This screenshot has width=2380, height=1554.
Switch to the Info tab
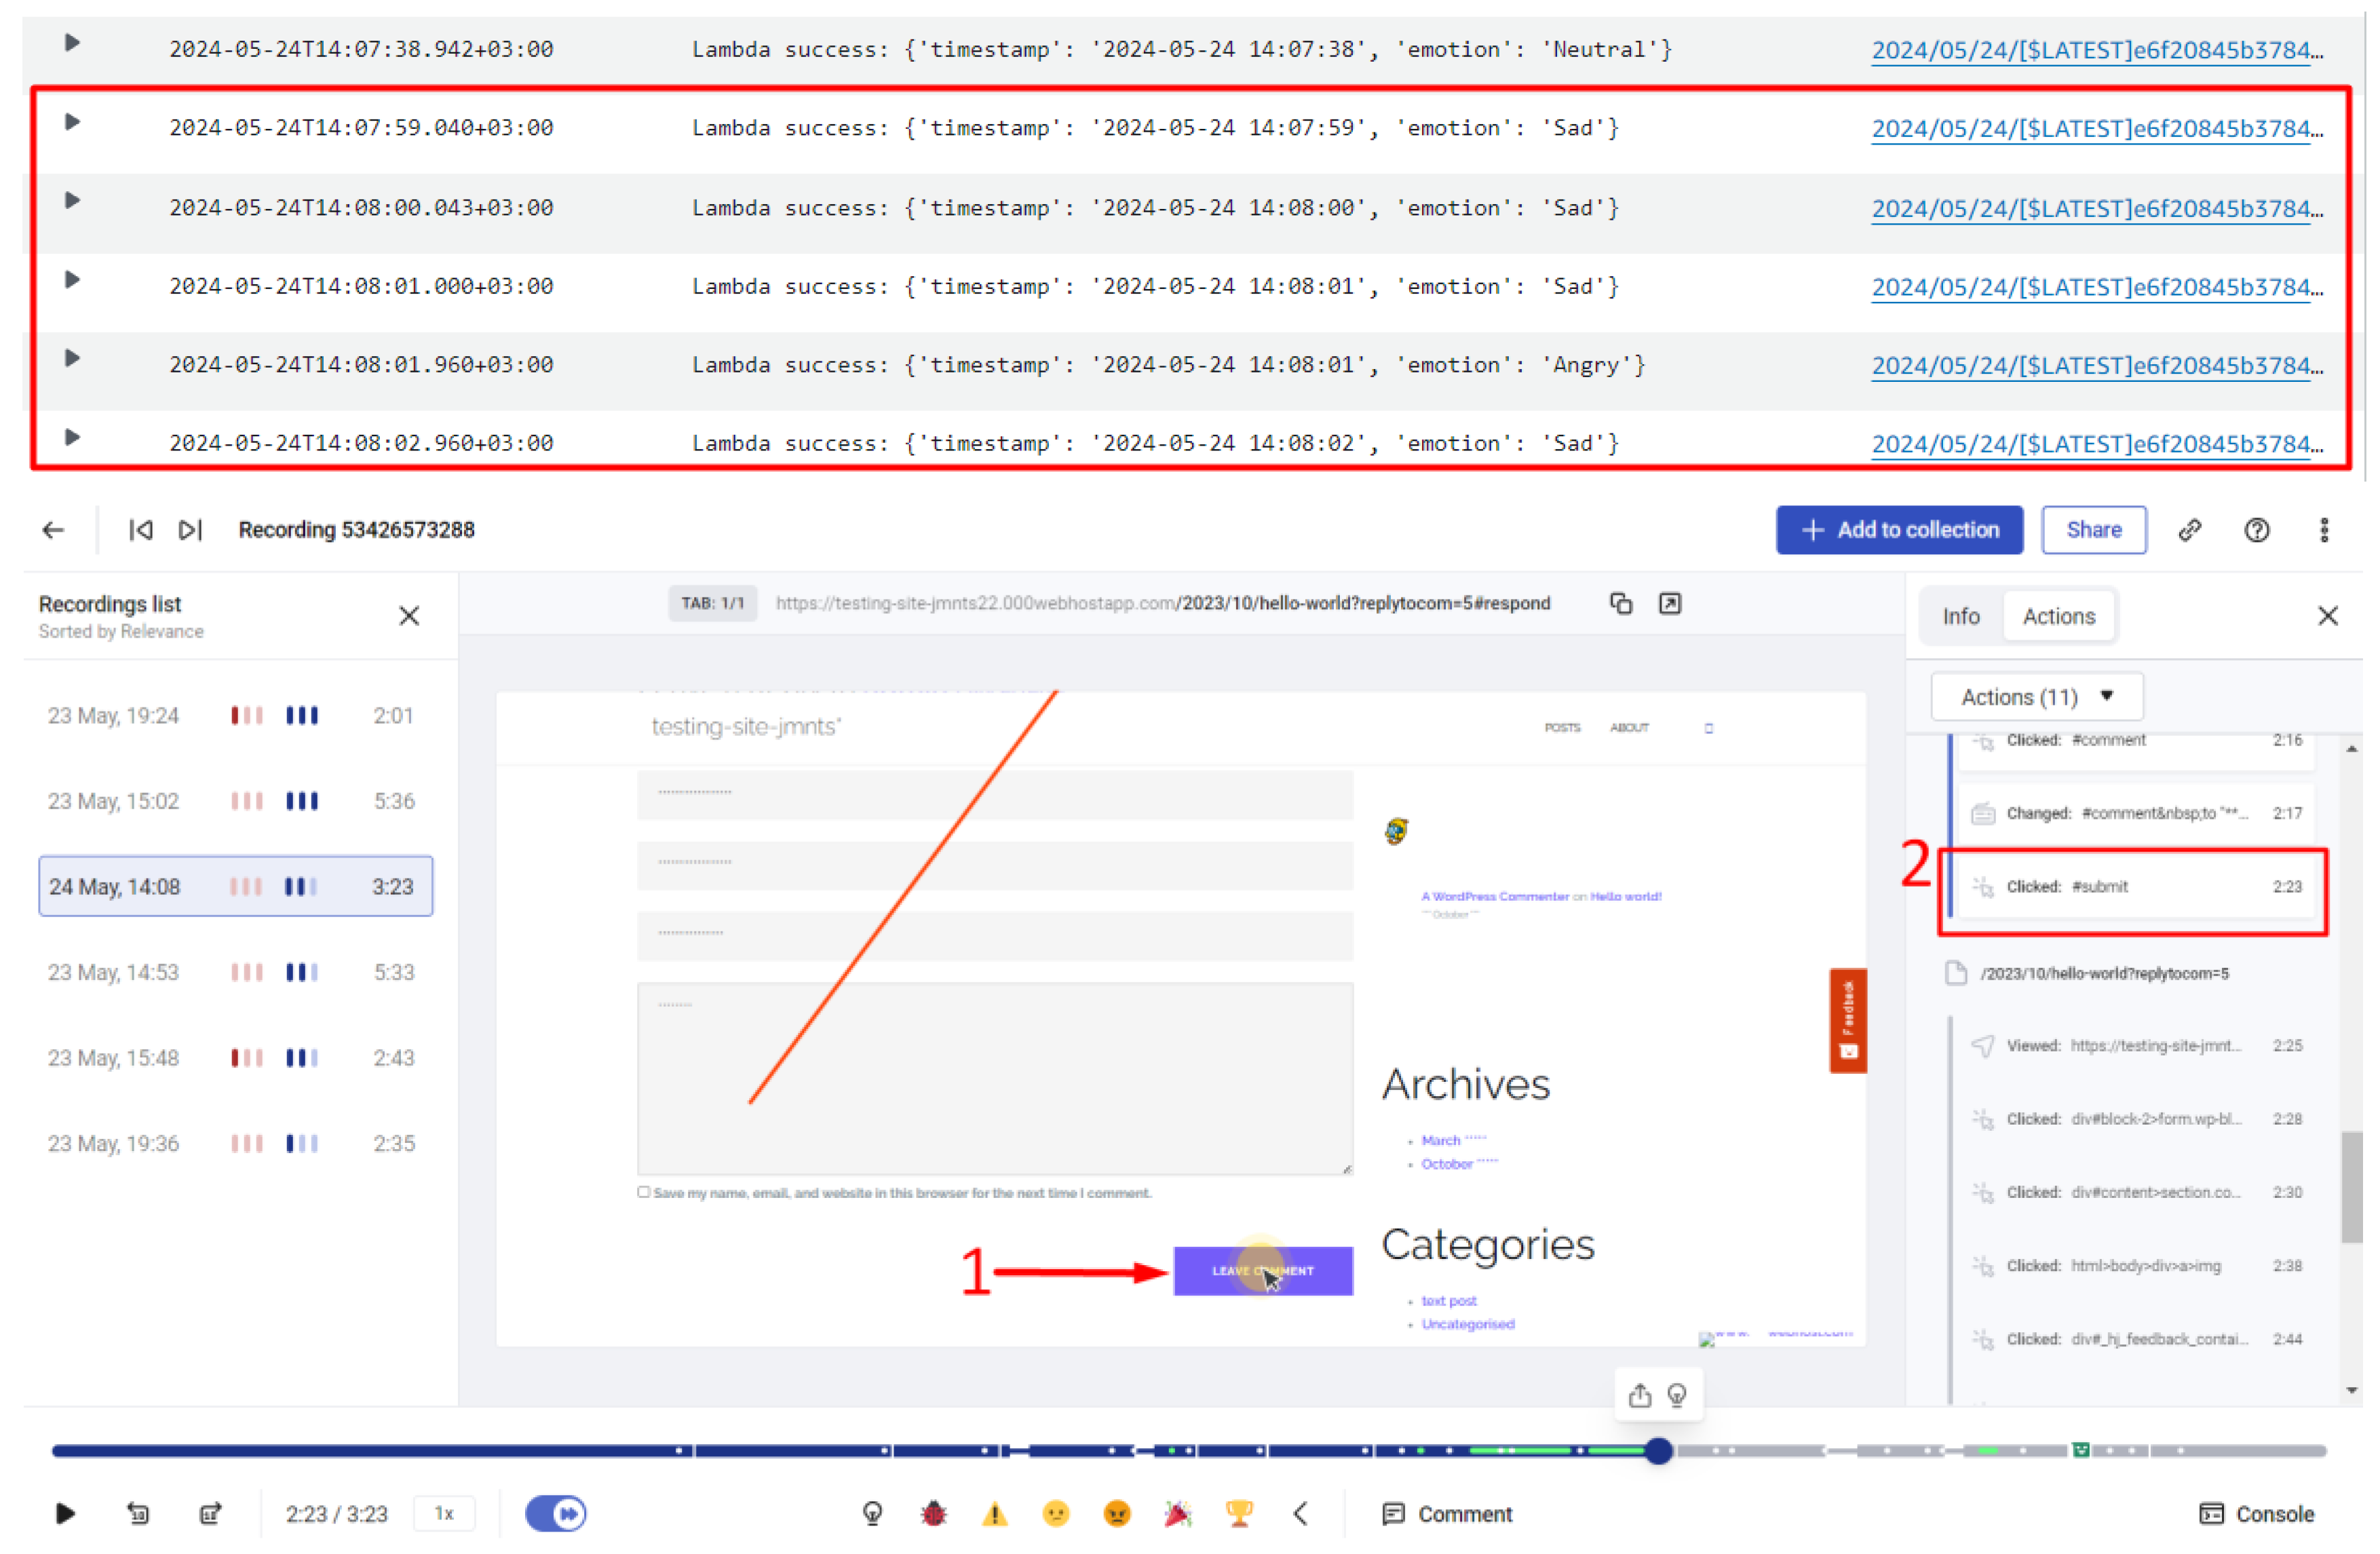click(x=1961, y=616)
